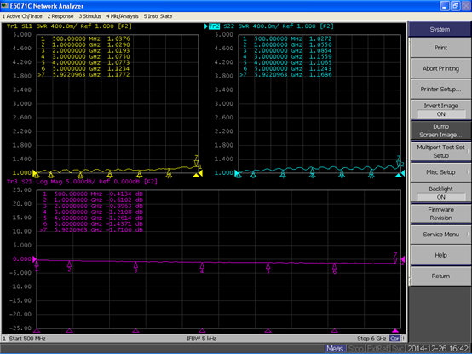Expand the Service Menu submenu
Screen dimensions: 472x354
[440, 235]
